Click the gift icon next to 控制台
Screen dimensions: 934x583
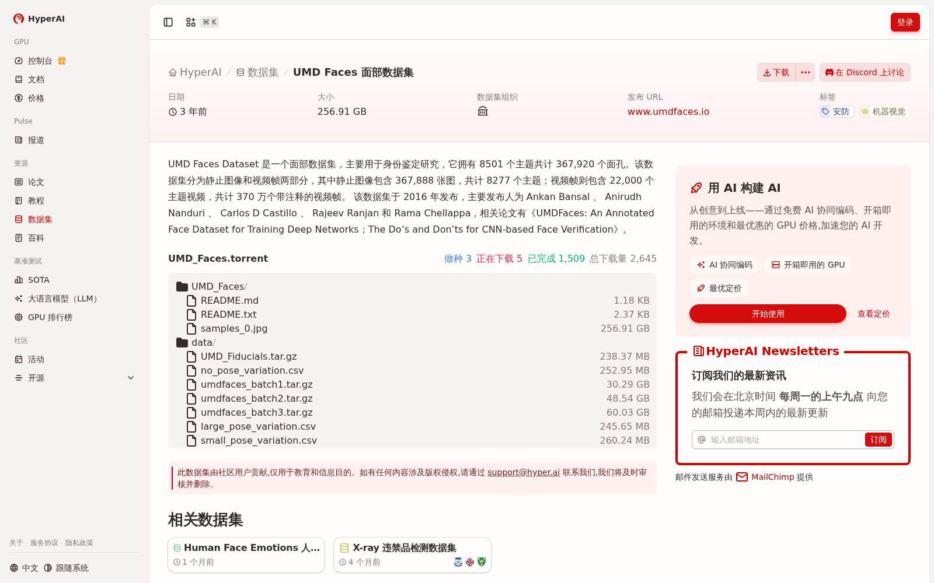click(x=62, y=61)
